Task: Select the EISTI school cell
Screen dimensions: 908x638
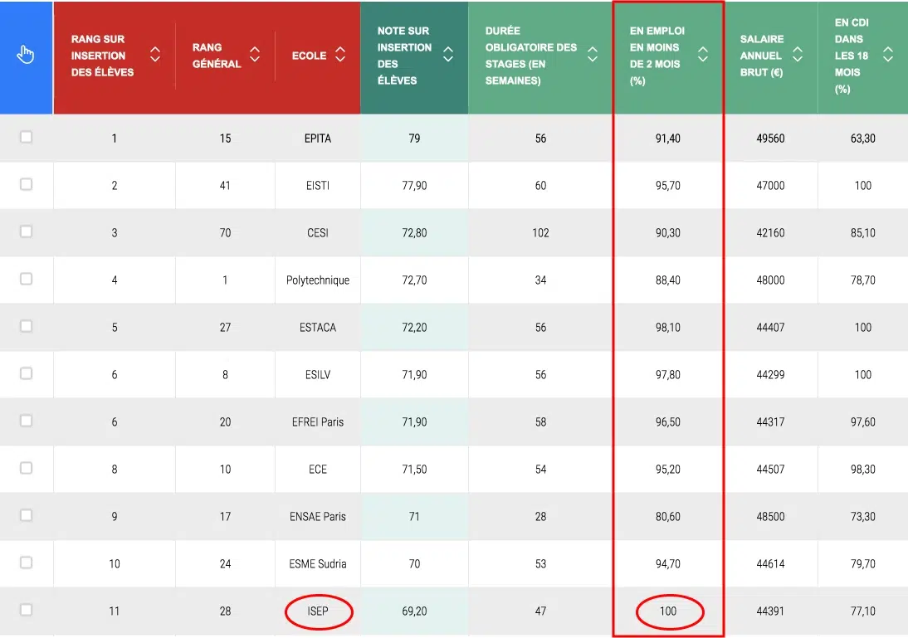Action: coord(318,186)
